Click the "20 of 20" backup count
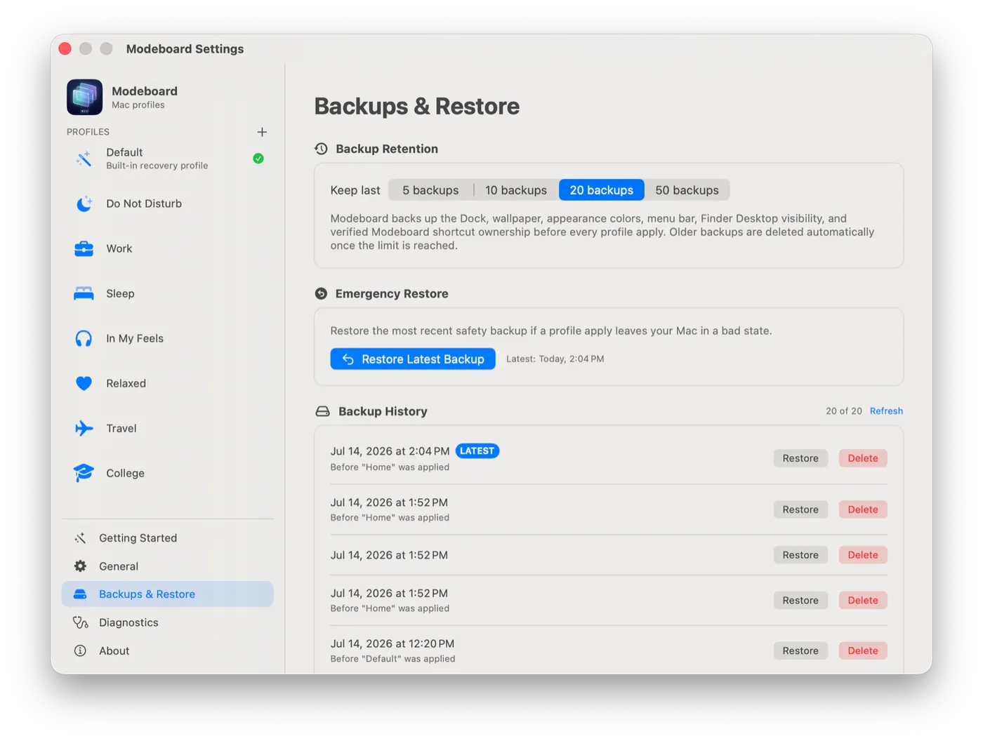 [844, 411]
